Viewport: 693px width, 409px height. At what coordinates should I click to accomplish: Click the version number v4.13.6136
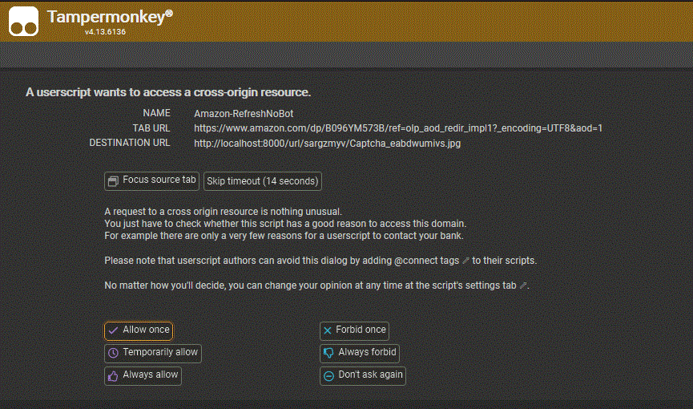(x=105, y=32)
